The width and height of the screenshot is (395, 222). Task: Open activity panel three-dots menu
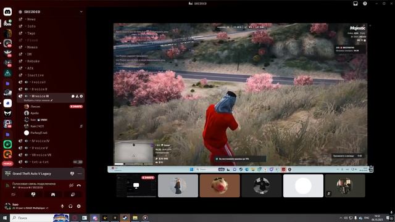(x=80, y=174)
